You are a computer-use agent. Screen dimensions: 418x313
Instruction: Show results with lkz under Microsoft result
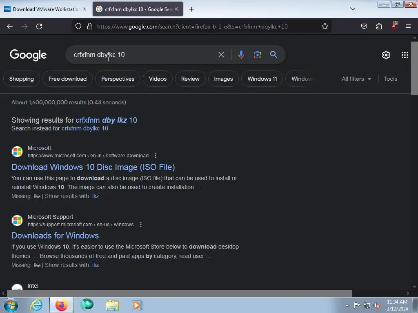[96, 196]
